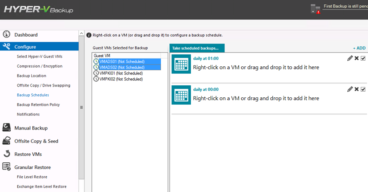Open the daily at 01:00 schedule link
Image resolution: width=368 pixels, height=192 pixels.
coord(206,59)
